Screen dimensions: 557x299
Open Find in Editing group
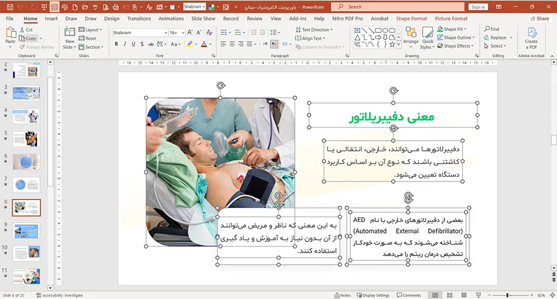click(x=491, y=29)
